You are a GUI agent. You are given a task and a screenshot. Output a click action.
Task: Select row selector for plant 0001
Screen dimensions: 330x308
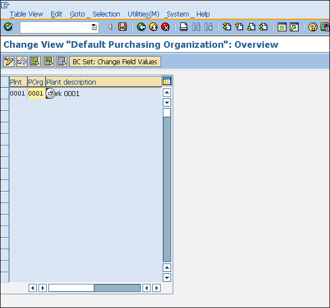pos(4,93)
